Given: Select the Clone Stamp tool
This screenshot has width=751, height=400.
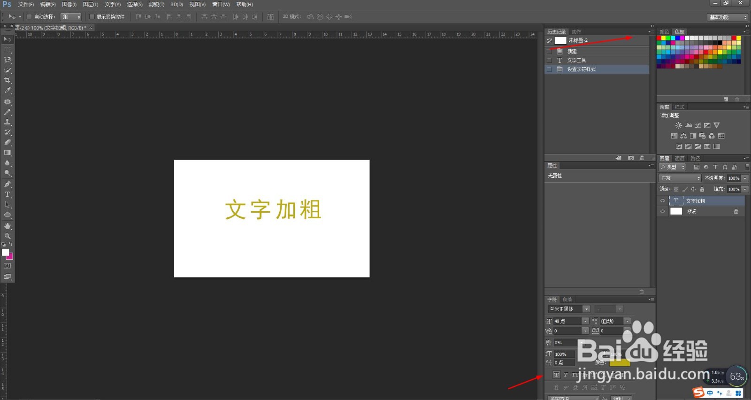Looking at the screenshot, I should (8, 122).
